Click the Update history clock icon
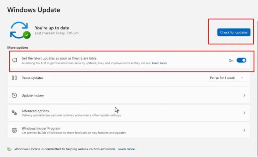The width and height of the screenshot is (258, 157). (x=14, y=95)
